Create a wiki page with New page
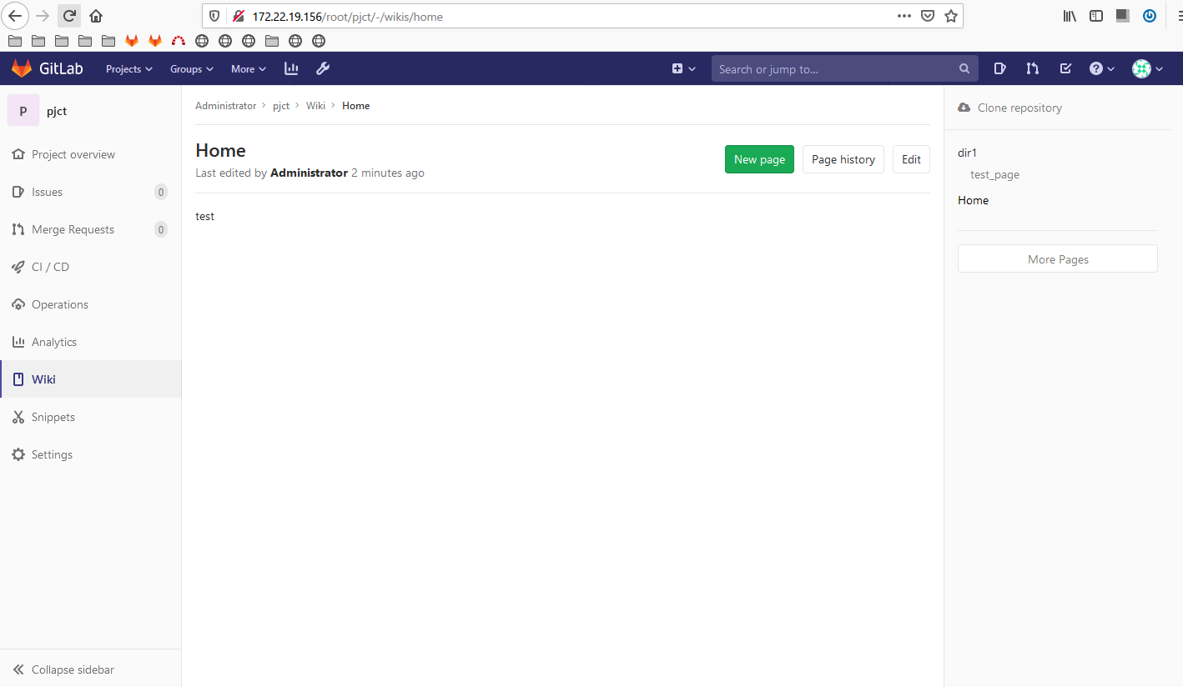1183x687 pixels. [x=758, y=159]
